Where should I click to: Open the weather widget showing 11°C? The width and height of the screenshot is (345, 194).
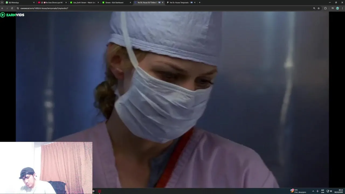[x=298, y=191]
